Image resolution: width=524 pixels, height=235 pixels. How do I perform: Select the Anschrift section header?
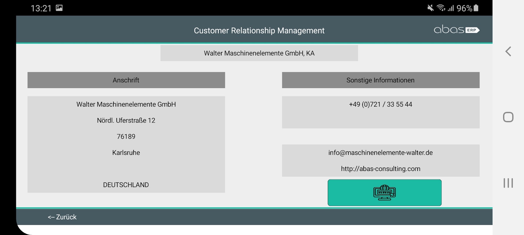coord(126,80)
